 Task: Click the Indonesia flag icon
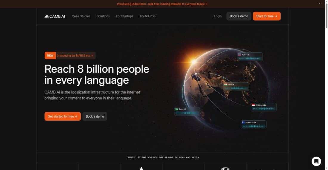[x=253, y=105]
